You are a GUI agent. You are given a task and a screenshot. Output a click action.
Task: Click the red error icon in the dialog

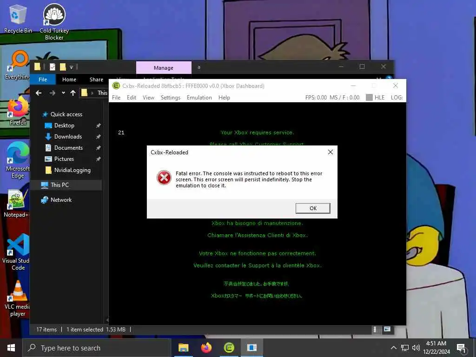pos(164,178)
